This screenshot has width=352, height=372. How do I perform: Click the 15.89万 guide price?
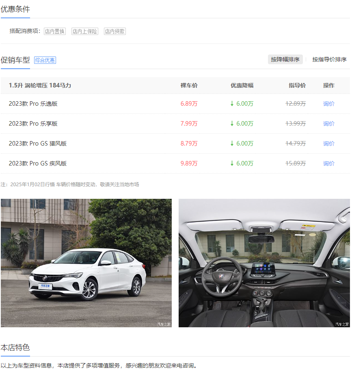[296, 163]
